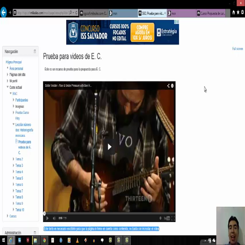245x245 pixels.
Task: Open Tema 9 link
Action: [19, 203]
